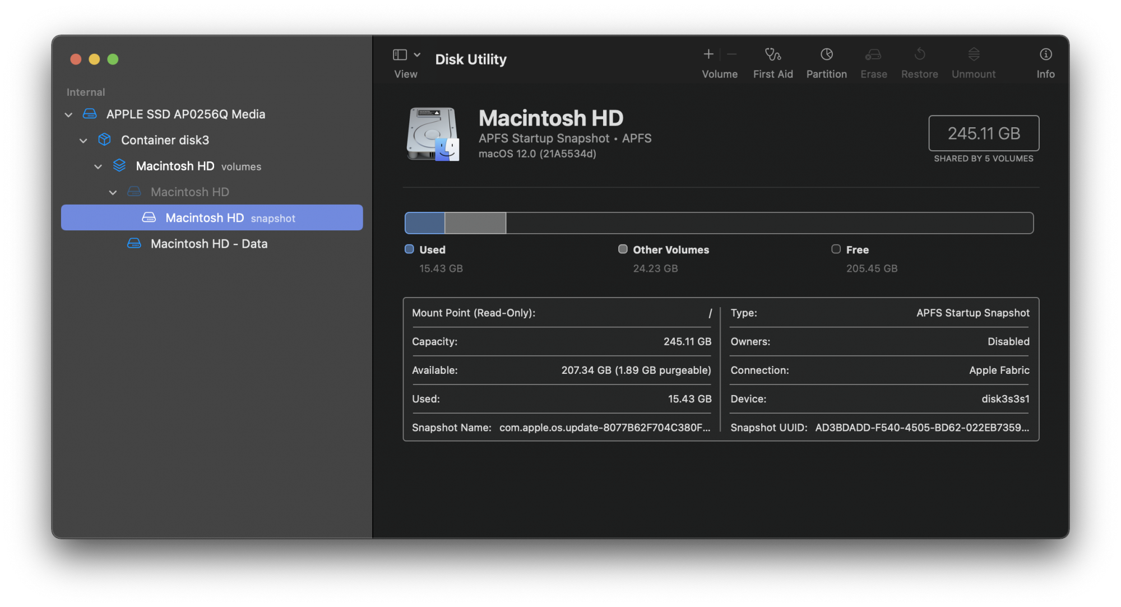
Task: Click the First Aid toolbar label
Action: click(773, 74)
